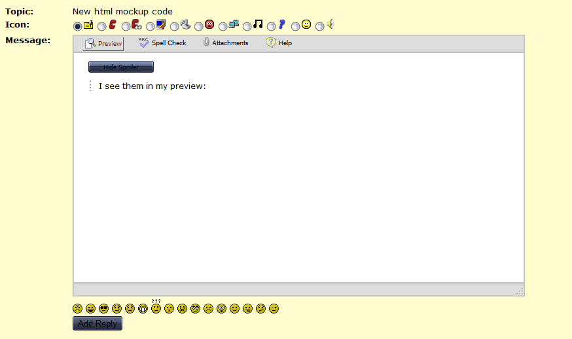Insert the blushing embarrassed smiley
This screenshot has height=339, width=572.
point(130,308)
